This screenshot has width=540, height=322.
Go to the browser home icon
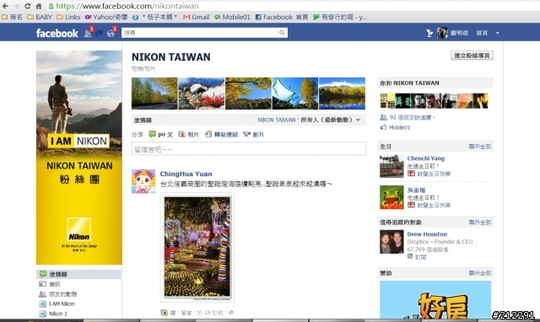click(x=39, y=6)
